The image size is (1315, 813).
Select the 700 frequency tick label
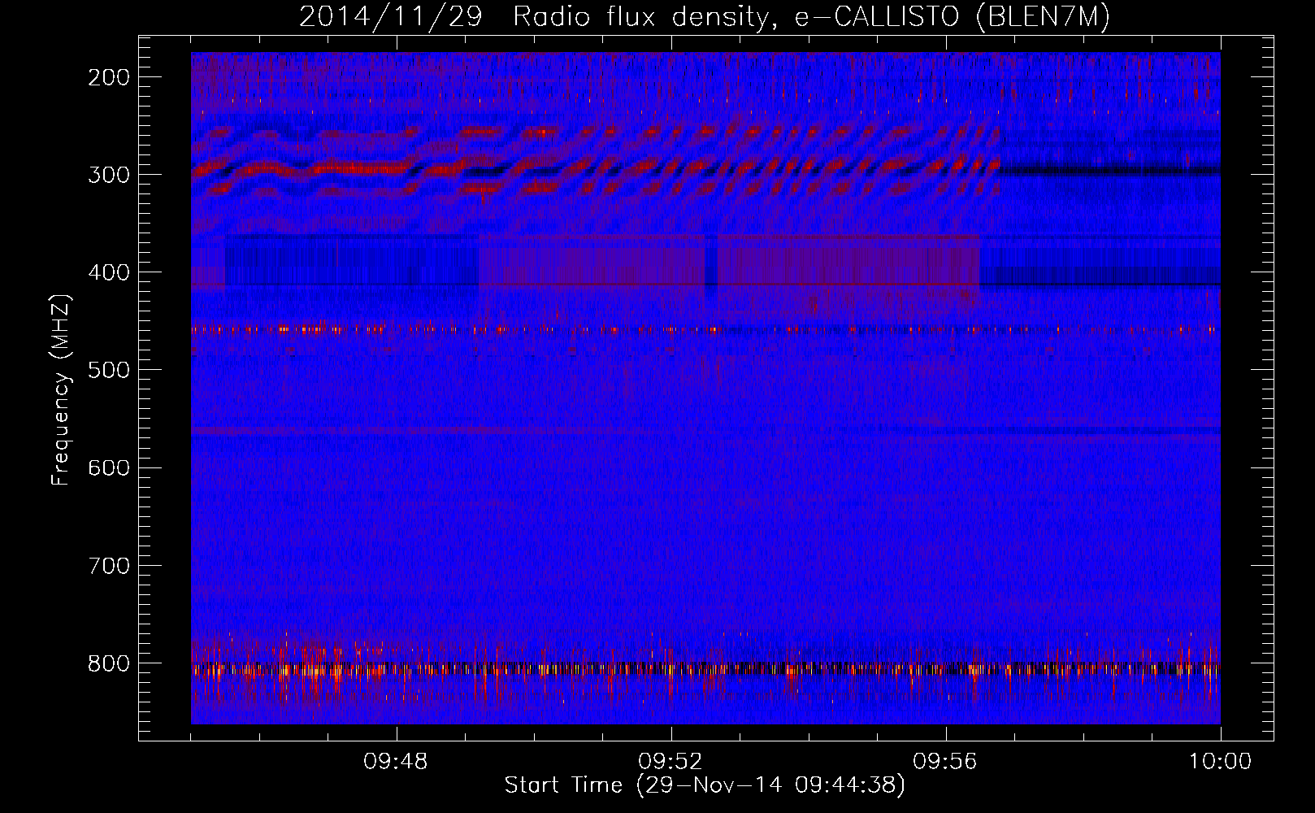[108, 565]
